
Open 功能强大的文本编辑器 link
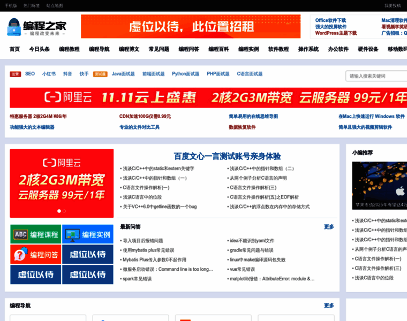coord(32,127)
